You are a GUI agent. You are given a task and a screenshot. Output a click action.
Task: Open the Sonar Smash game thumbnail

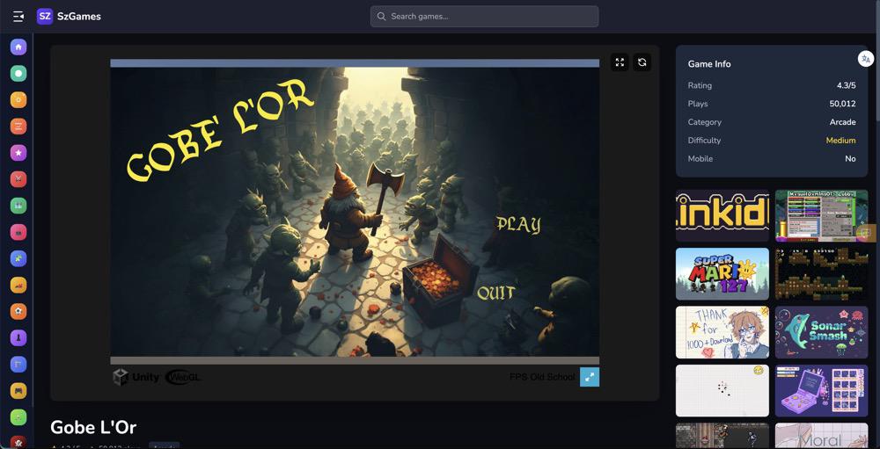pos(821,332)
